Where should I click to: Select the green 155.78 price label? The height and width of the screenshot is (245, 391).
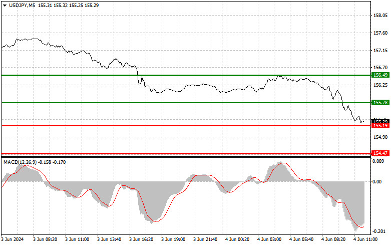click(x=380, y=103)
